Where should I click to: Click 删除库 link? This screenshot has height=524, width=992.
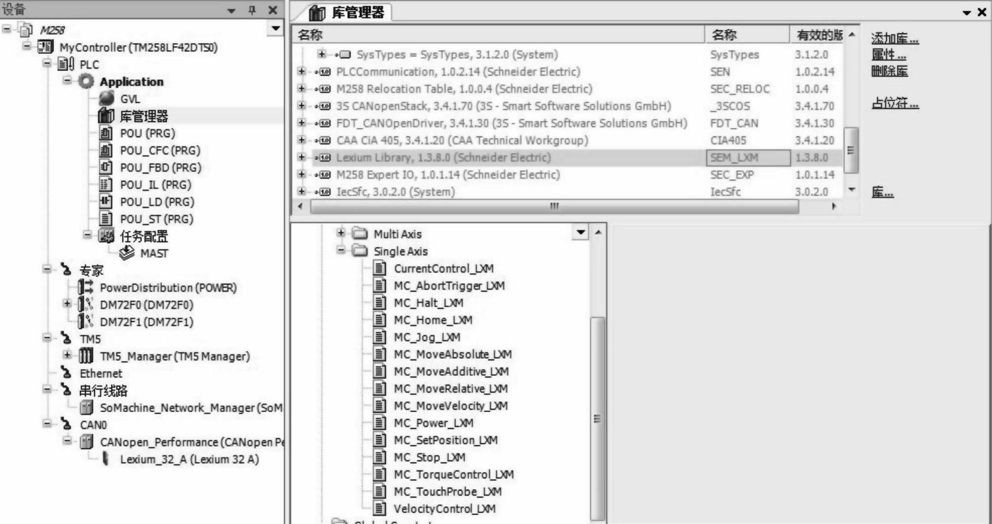click(889, 71)
